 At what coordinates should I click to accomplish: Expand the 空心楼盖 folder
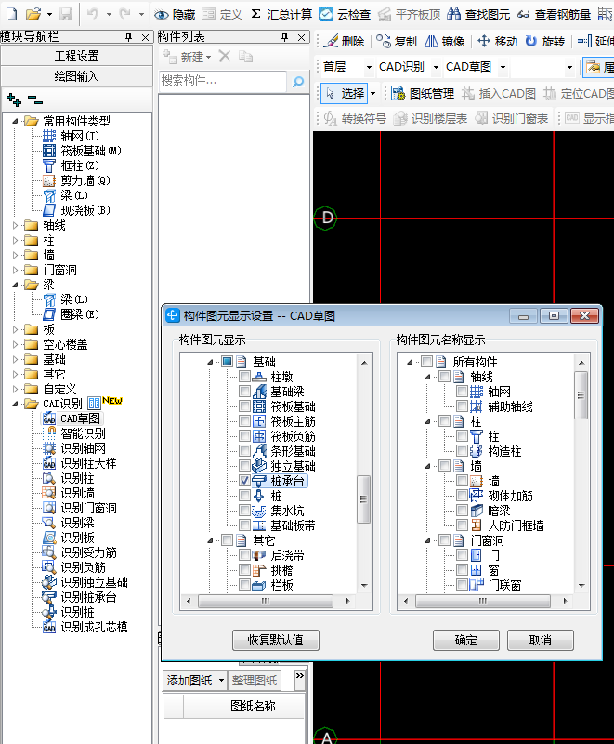click(x=15, y=344)
